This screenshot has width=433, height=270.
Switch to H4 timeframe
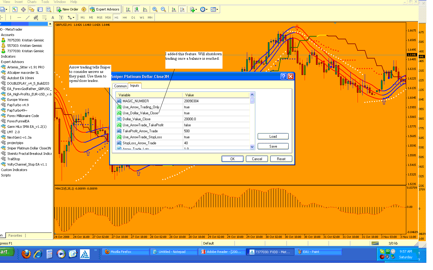tap(125, 18)
